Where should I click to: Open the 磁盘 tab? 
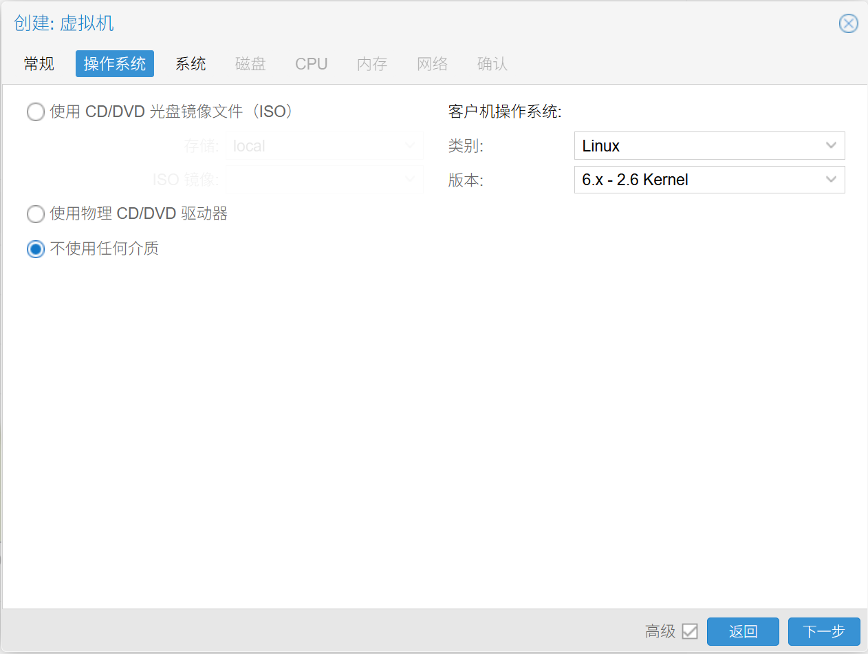coord(250,64)
